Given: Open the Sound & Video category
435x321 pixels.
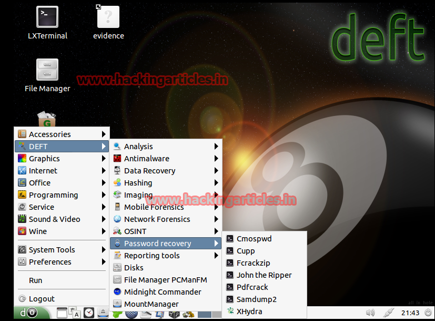Looking at the screenshot, I should [62, 219].
